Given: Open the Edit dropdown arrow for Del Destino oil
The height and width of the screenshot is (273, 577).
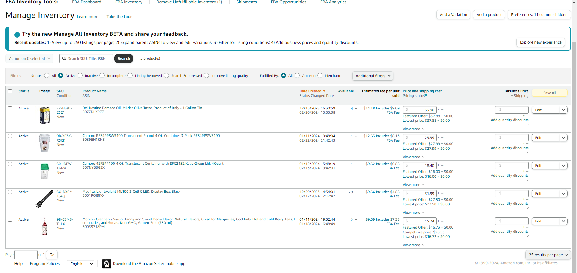Looking at the screenshot, I should click(x=564, y=110).
